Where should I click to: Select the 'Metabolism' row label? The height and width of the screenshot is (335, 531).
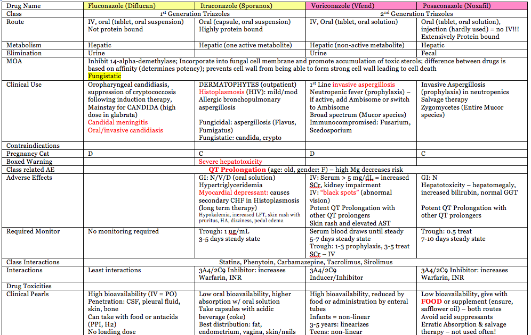point(23,45)
